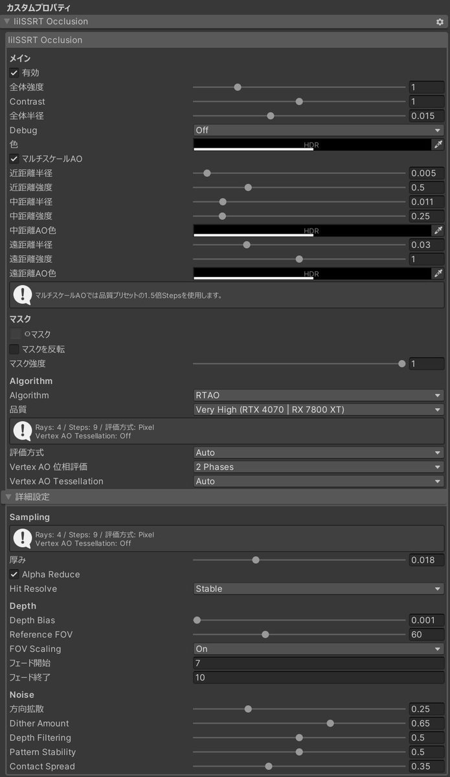Click the Depth Filtering slider

point(299,738)
